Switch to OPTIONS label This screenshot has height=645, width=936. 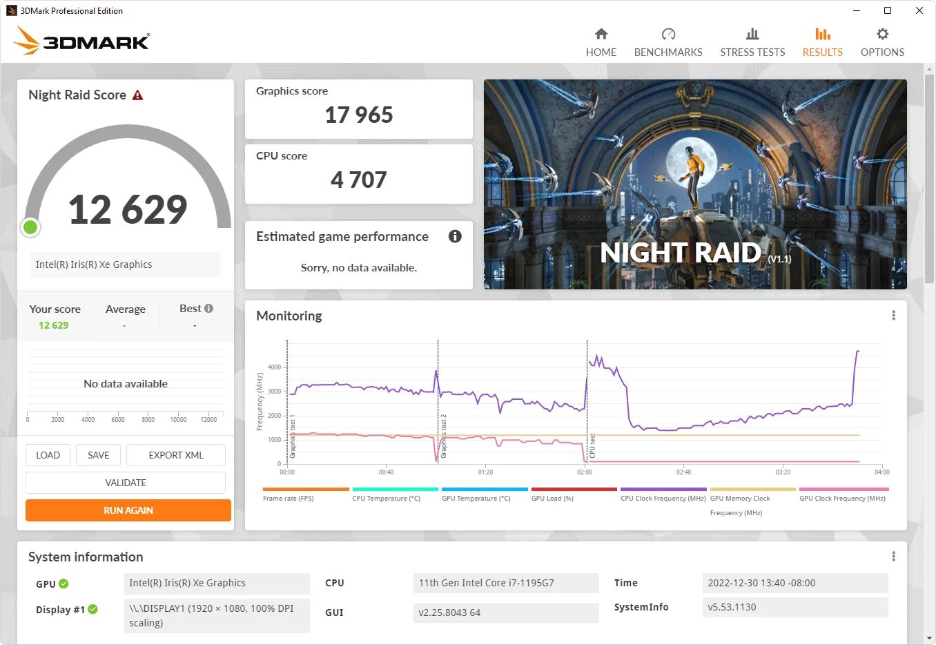point(882,52)
